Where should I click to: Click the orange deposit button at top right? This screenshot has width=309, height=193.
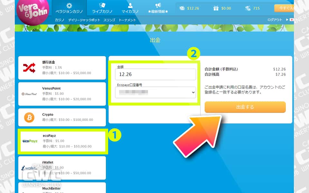click(x=284, y=8)
